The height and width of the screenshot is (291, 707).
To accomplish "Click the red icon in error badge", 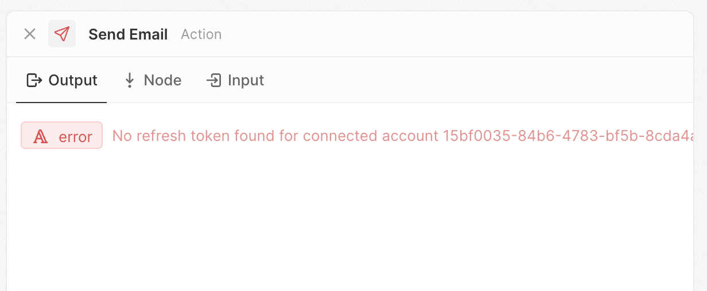I will coord(40,136).
